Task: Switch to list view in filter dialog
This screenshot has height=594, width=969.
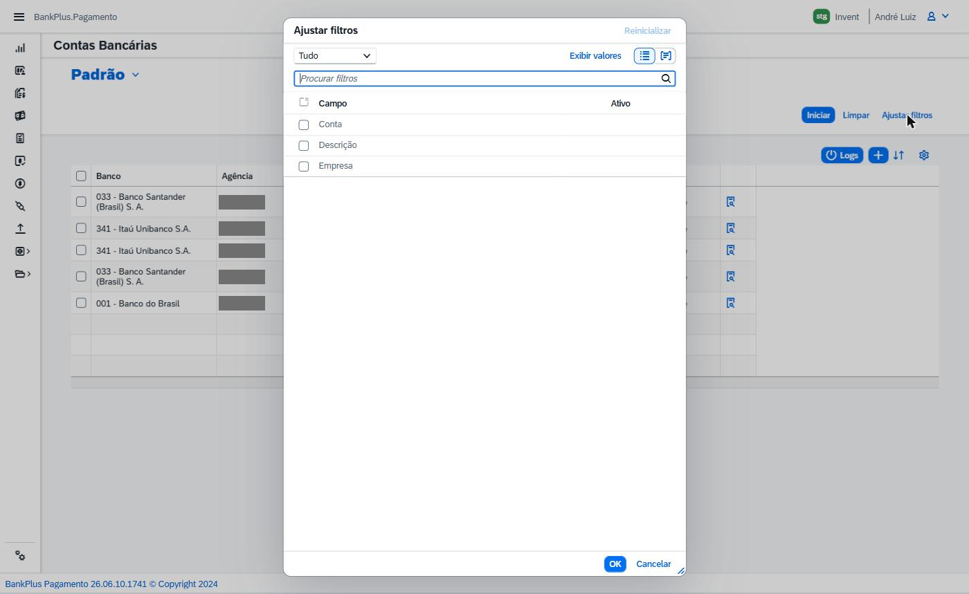Action: click(644, 56)
